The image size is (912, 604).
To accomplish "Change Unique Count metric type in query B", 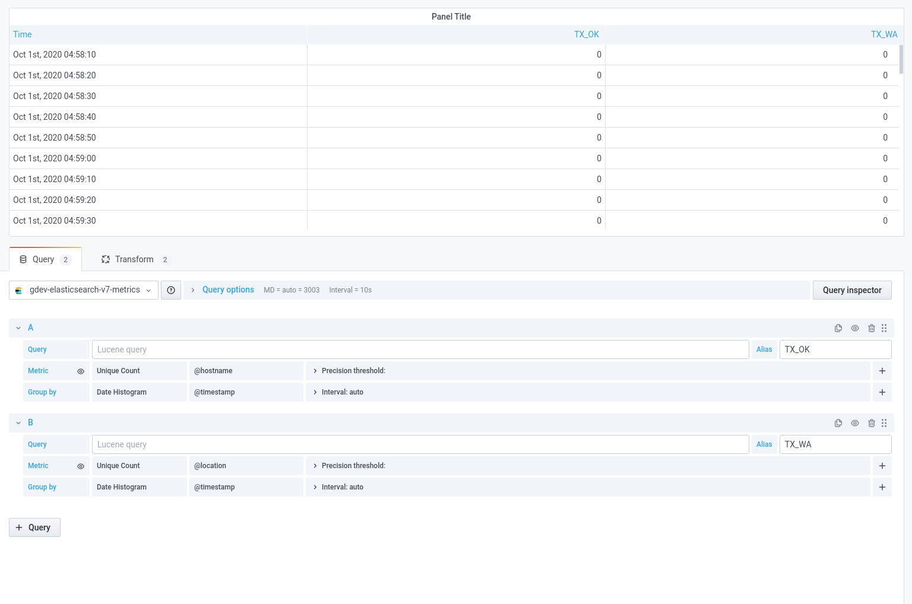I will 140,466.
